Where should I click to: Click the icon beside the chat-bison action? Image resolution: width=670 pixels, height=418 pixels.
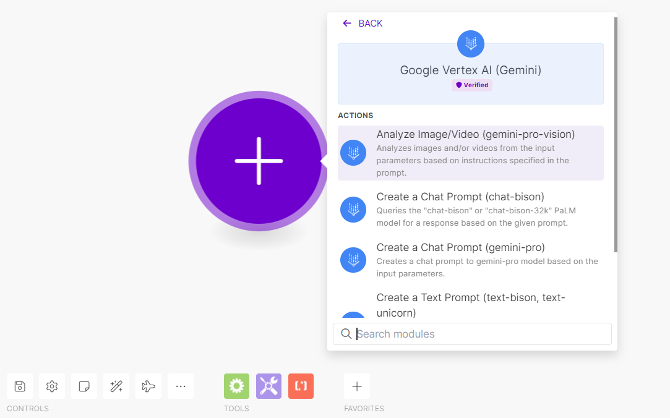coord(353,209)
